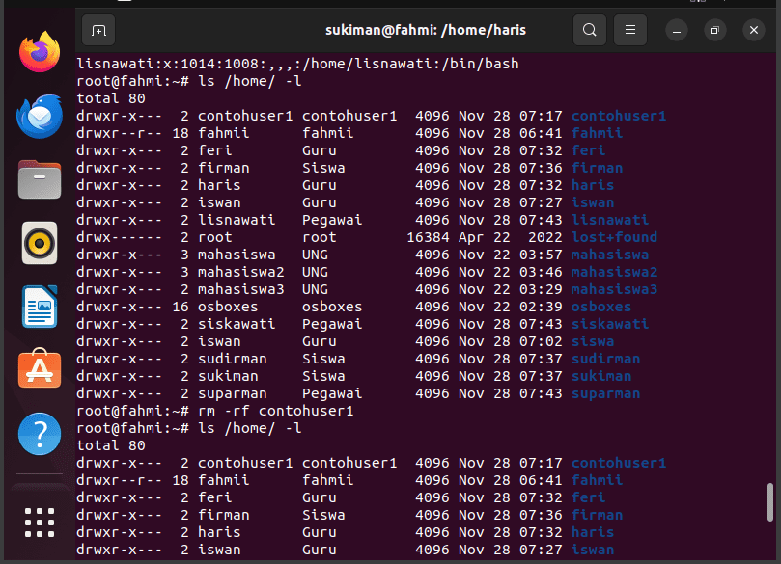Image resolution: width=781 pixels, height=564 pixels.
Task: Open Ubuntu Software store
Action: pos(40,368)
